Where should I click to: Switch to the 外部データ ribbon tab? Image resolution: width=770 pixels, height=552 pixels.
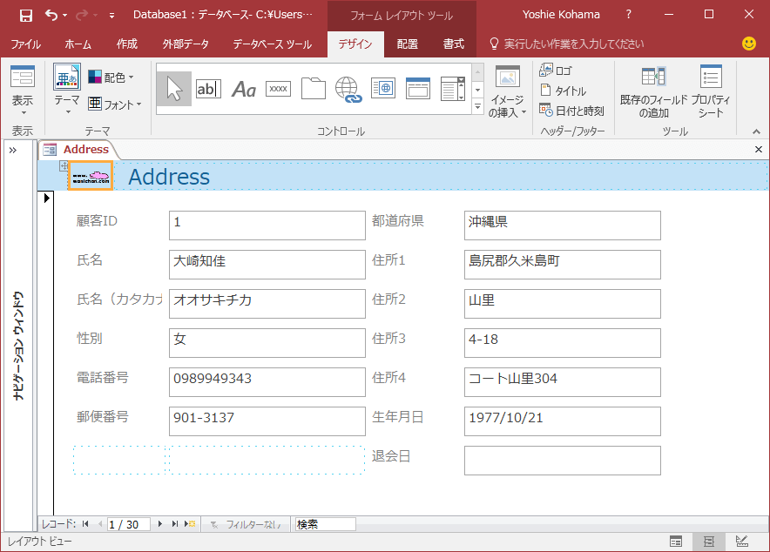tap(186, 44)
